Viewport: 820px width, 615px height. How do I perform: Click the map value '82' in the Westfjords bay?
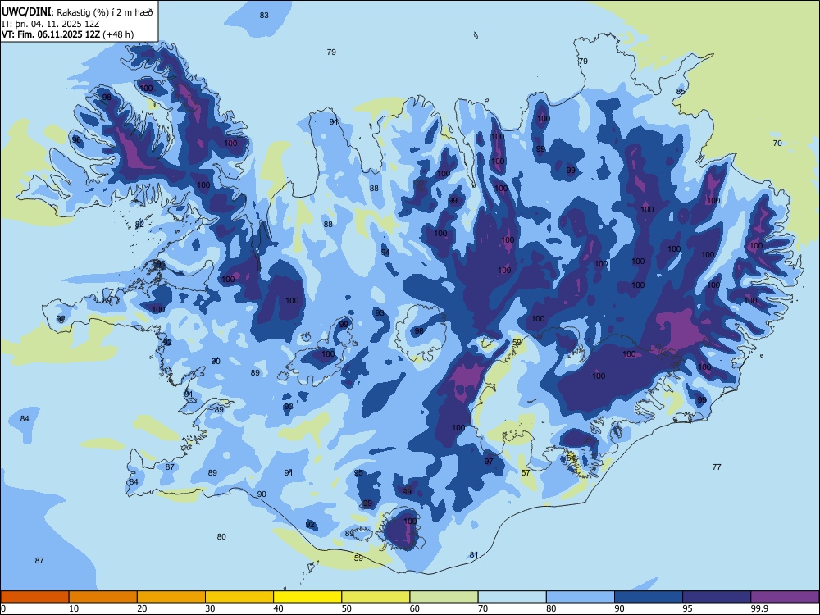pos(139,225)
